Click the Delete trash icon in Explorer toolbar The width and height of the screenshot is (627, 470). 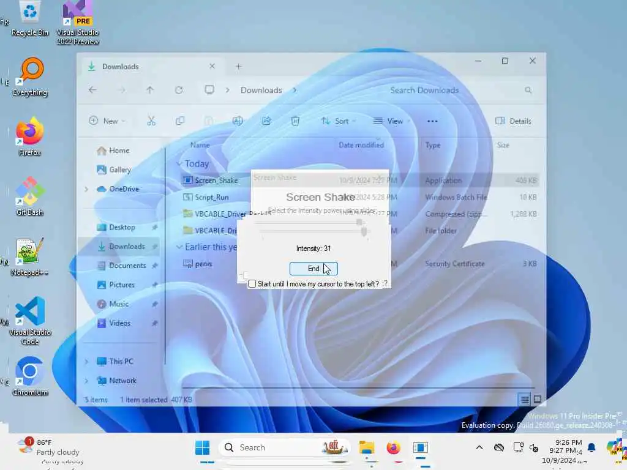295,121
